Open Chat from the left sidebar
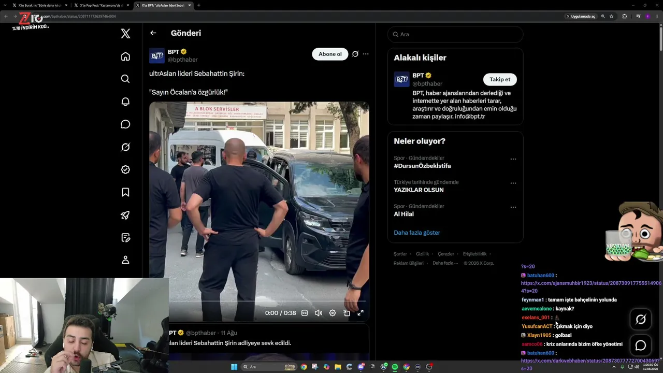Viewport: 663px width, 373px height. point(125,124)
